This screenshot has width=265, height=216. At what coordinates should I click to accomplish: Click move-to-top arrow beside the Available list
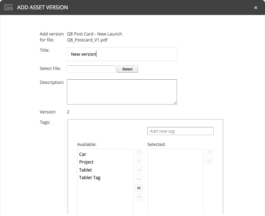point(139,153)
